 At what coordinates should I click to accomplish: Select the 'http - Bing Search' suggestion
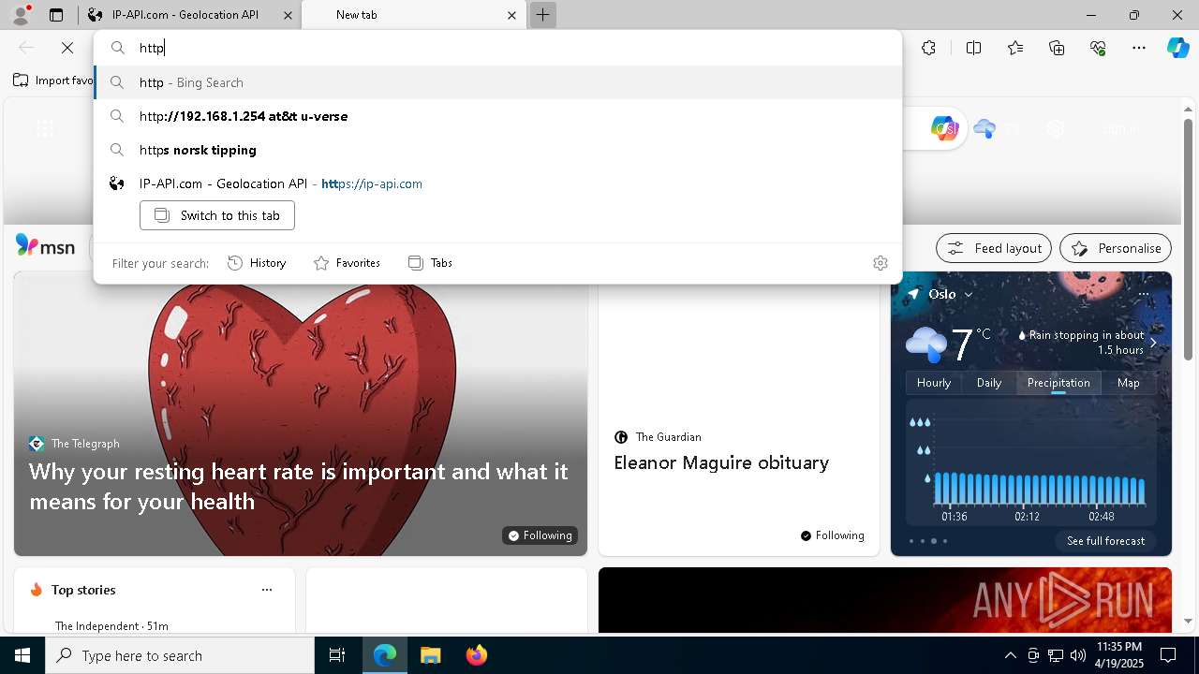tap(497, 82)
